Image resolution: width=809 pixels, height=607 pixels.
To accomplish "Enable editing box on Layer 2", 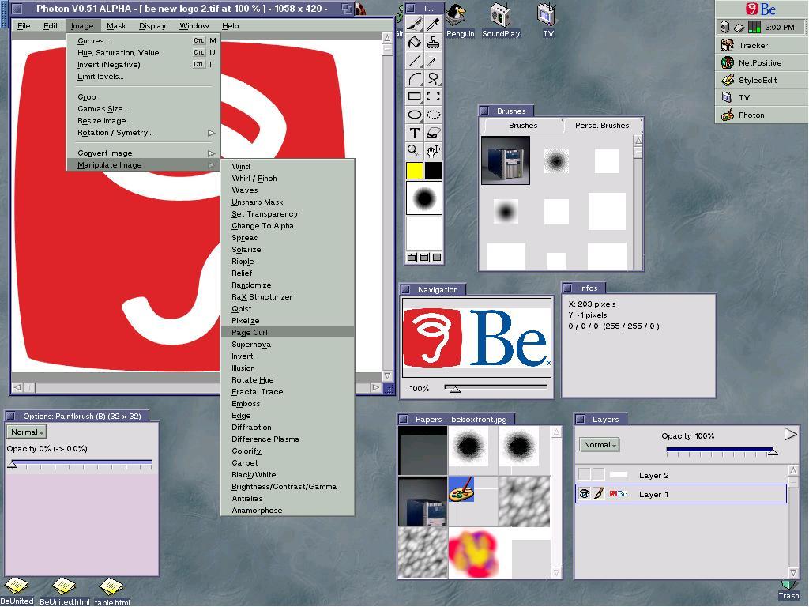I will click(x=599, y=474).
